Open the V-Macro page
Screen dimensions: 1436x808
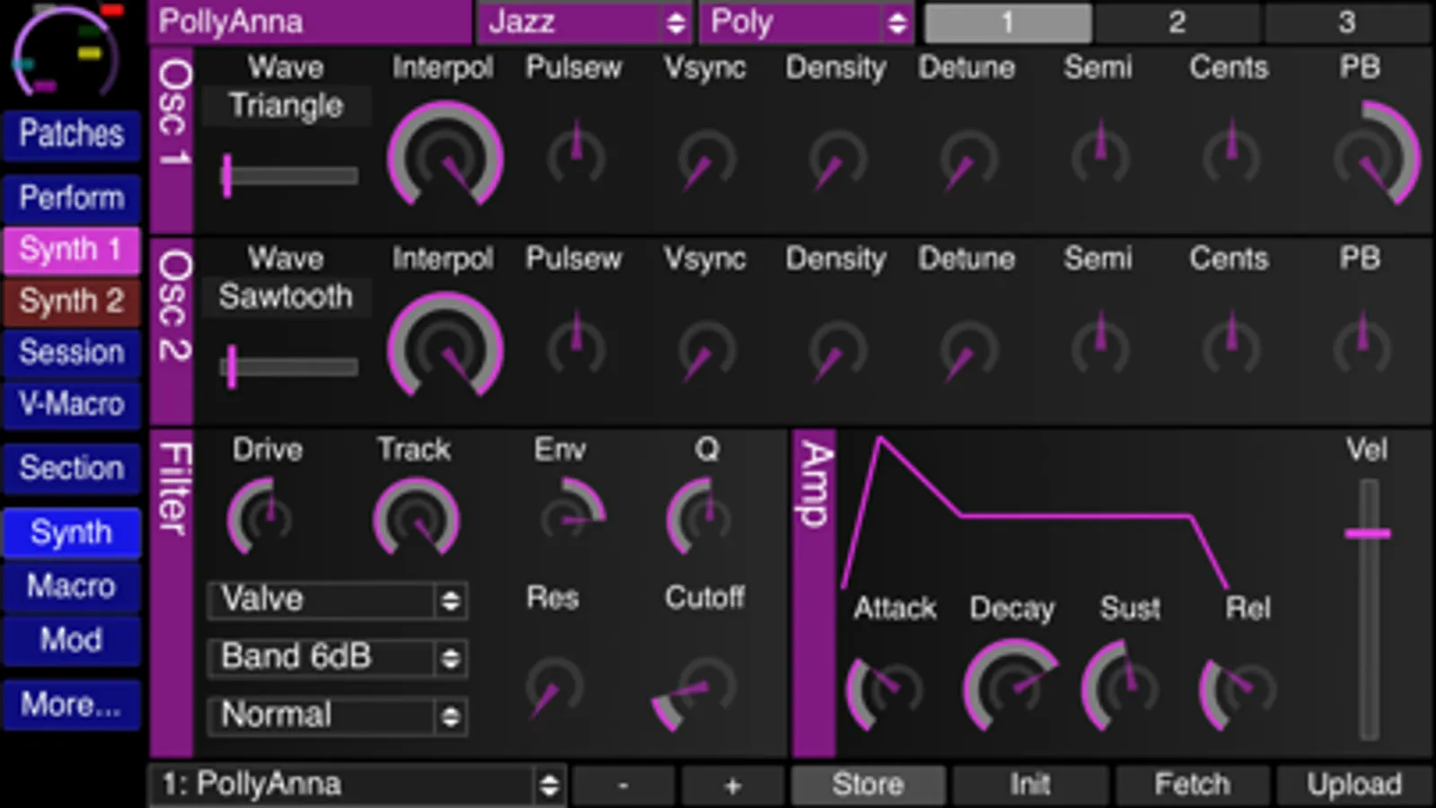72,405
